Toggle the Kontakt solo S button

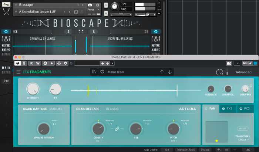click(x=106, y=5)
